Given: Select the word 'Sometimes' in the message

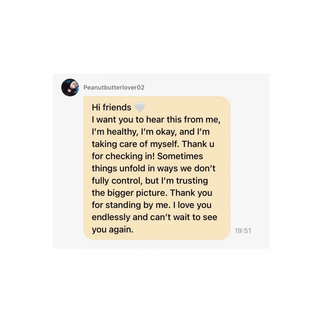Looking at the screenshot, I should 180,156.
